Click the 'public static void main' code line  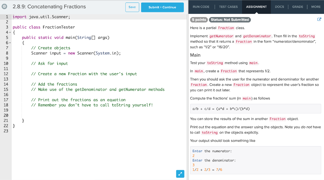click(66, 38)
